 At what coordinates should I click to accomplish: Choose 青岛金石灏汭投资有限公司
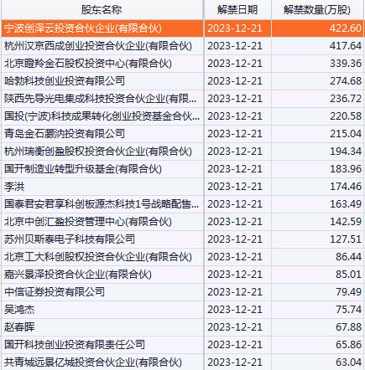(x=65, y=134)
